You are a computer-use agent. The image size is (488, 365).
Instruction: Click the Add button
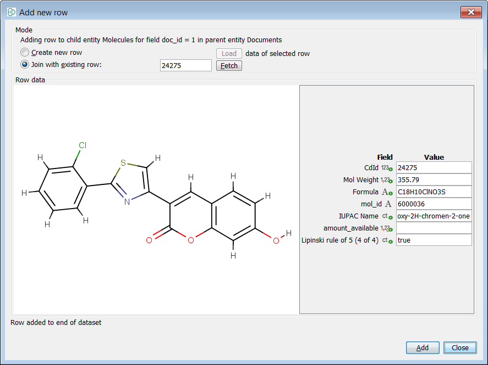[422, 347]
